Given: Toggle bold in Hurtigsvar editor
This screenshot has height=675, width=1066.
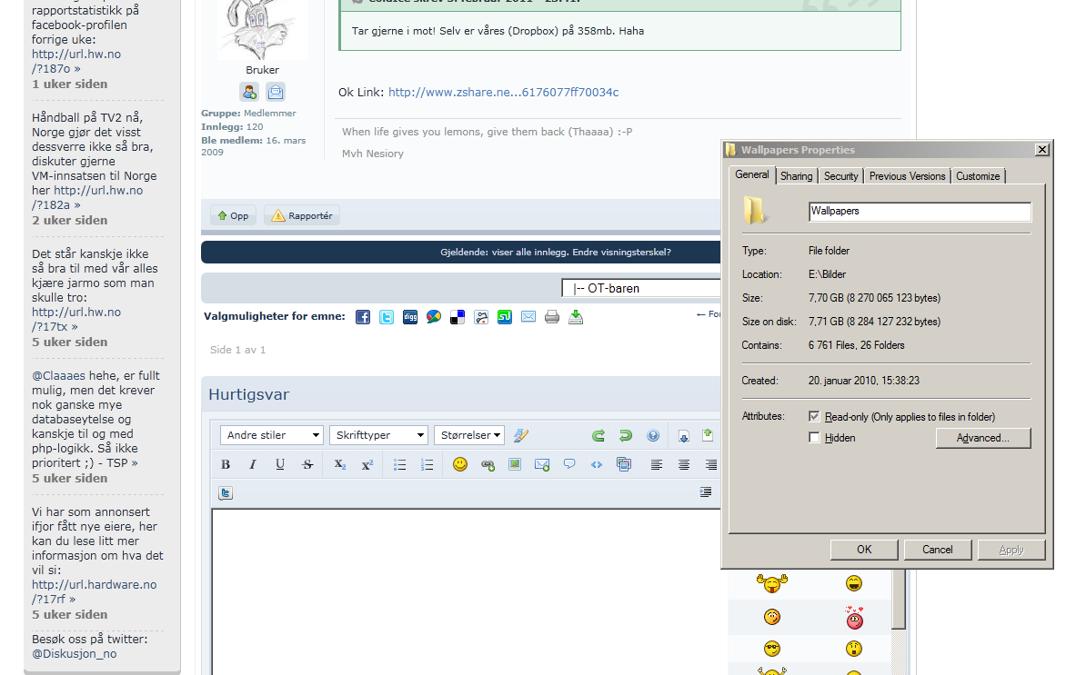Looking at the screenshot, I should point(226,464).
